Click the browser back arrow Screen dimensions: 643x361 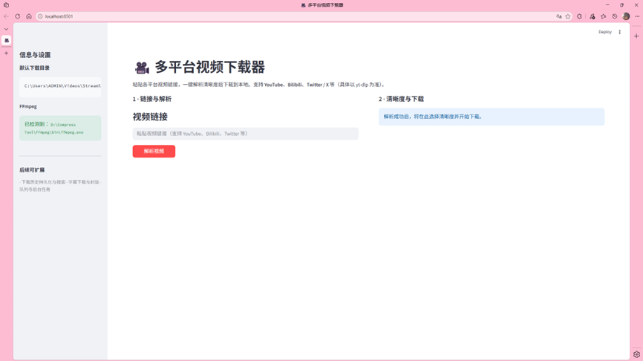[x=7, y=16]
